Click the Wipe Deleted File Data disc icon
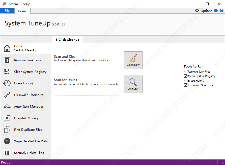This screenshot has height=165, width=225. [7, 141]
